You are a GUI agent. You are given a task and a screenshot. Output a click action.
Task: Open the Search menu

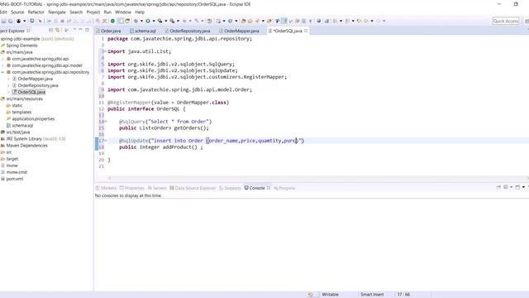click(x=76, y=12)
